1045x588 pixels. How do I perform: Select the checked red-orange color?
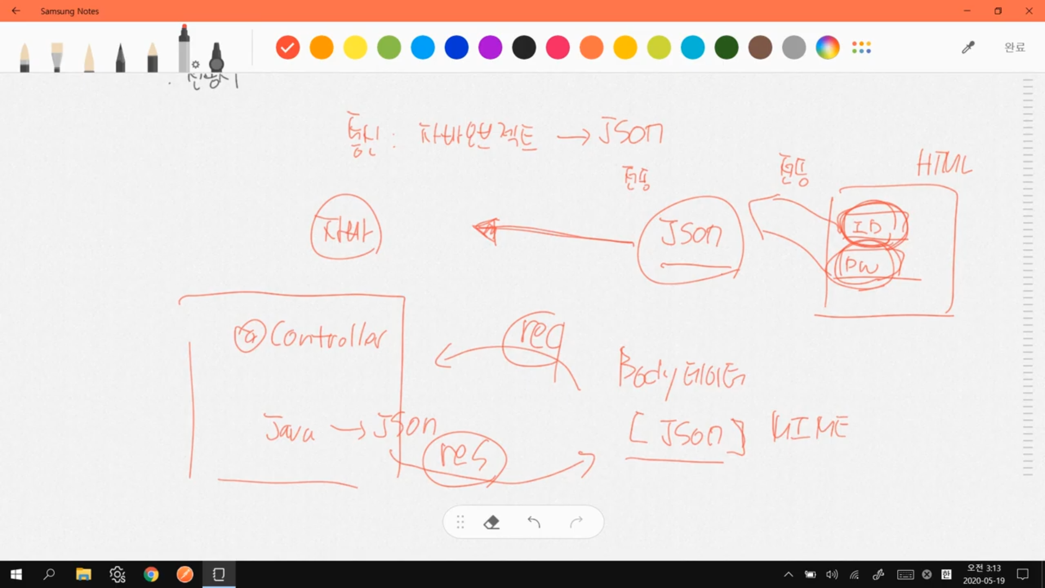(x=287, y=48)
